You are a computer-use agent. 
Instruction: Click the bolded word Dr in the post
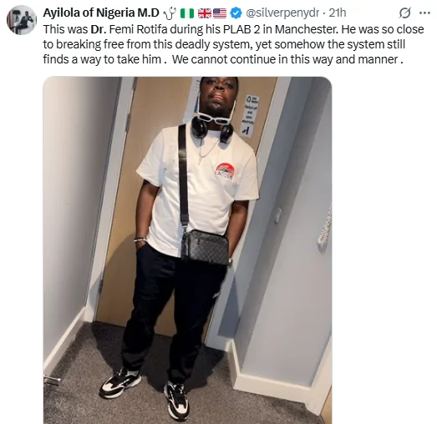click(x=97, y=29)
